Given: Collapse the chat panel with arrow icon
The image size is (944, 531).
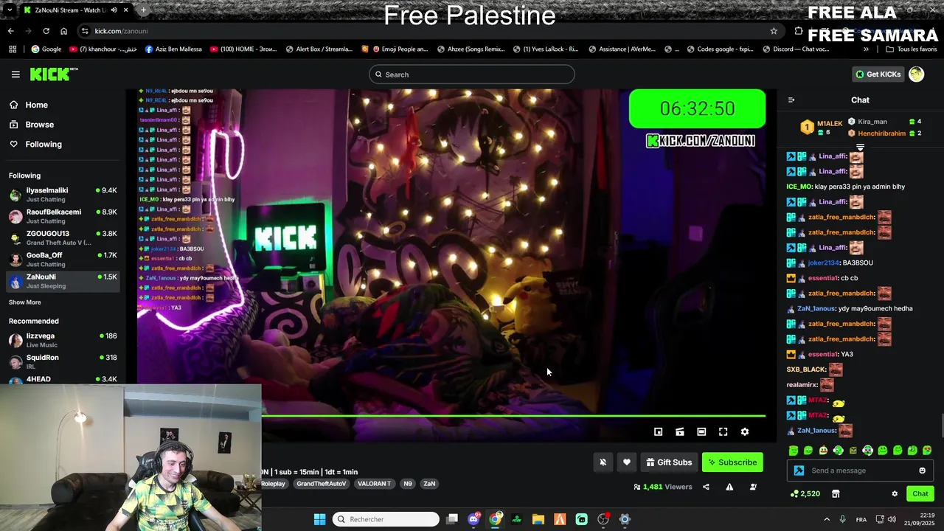Looking at the screenshot, I should (x=791, y=100).
